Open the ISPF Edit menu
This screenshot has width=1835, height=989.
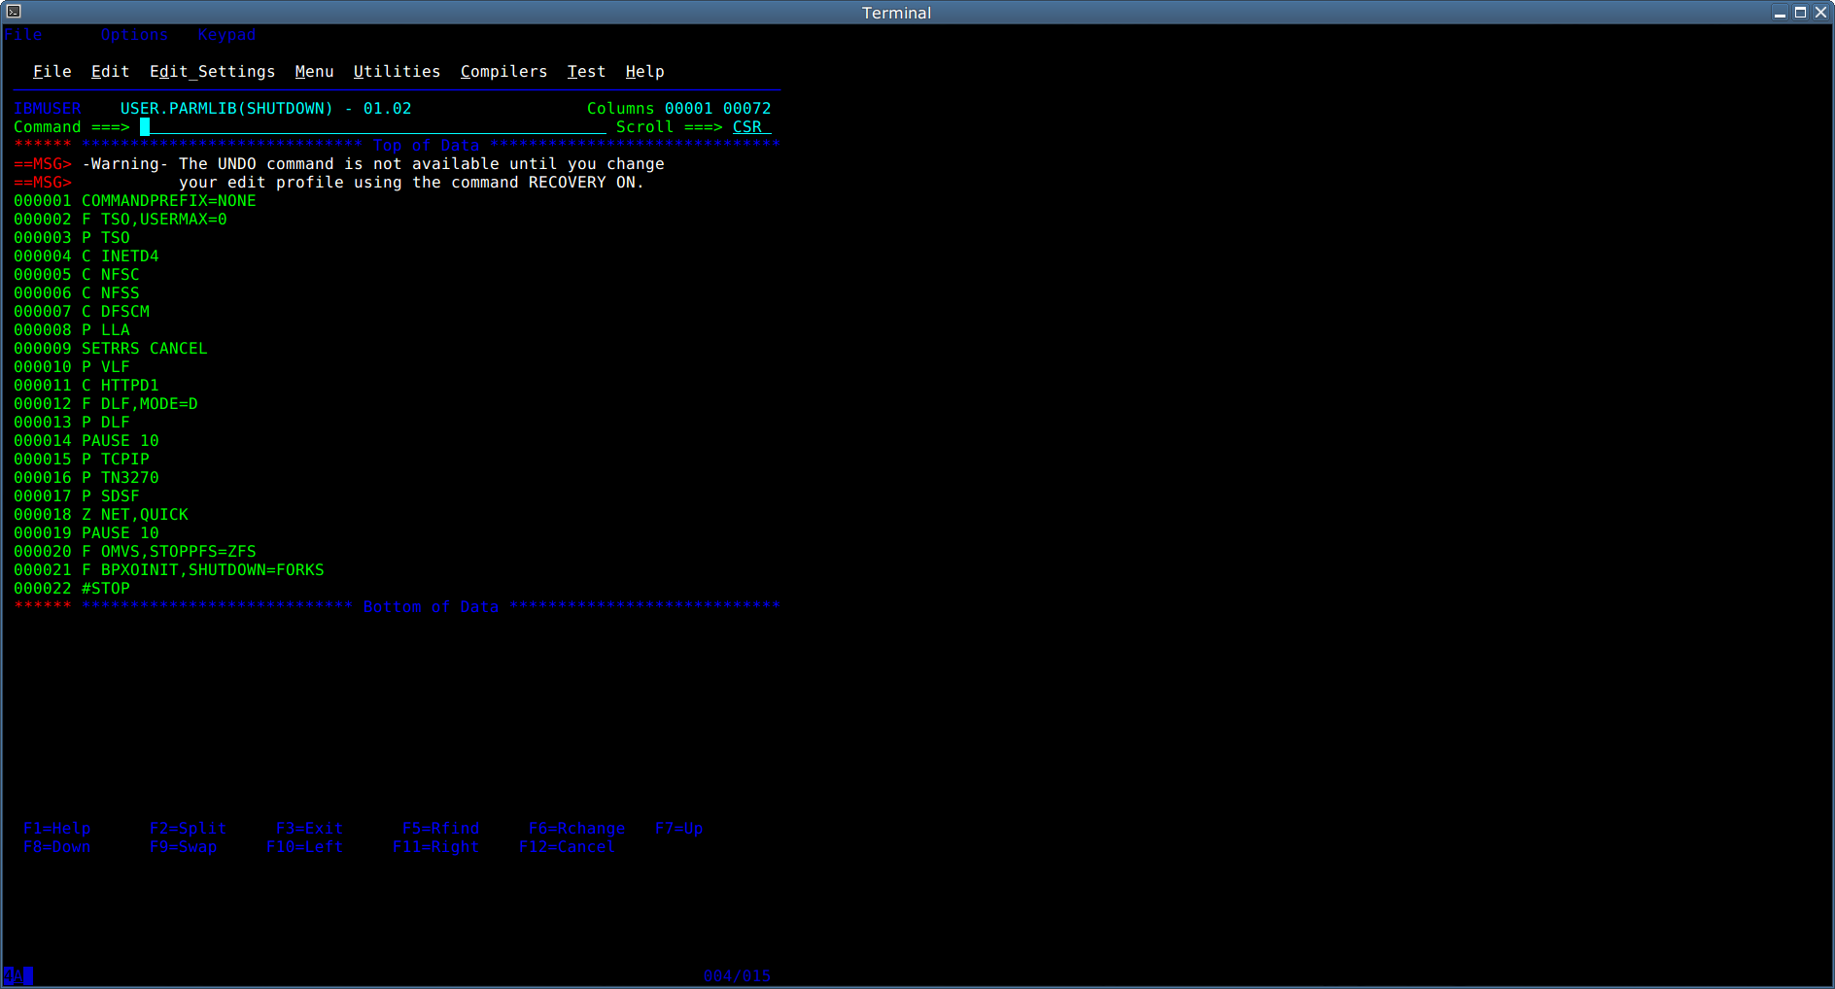pyautogui.click(x=111, y=72)
